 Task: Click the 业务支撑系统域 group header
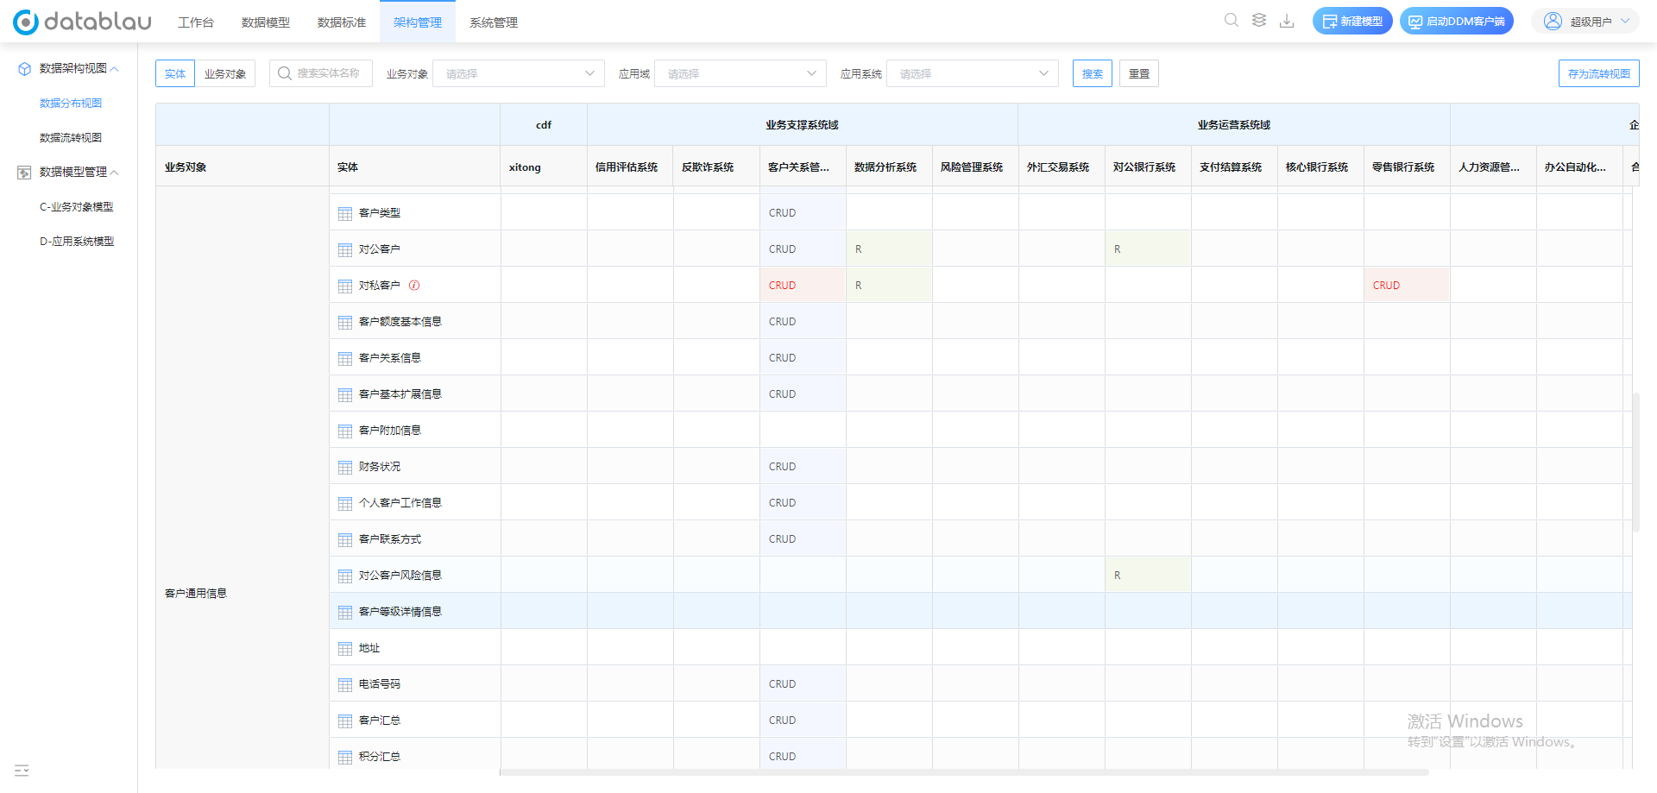click(x=803, y=125)
